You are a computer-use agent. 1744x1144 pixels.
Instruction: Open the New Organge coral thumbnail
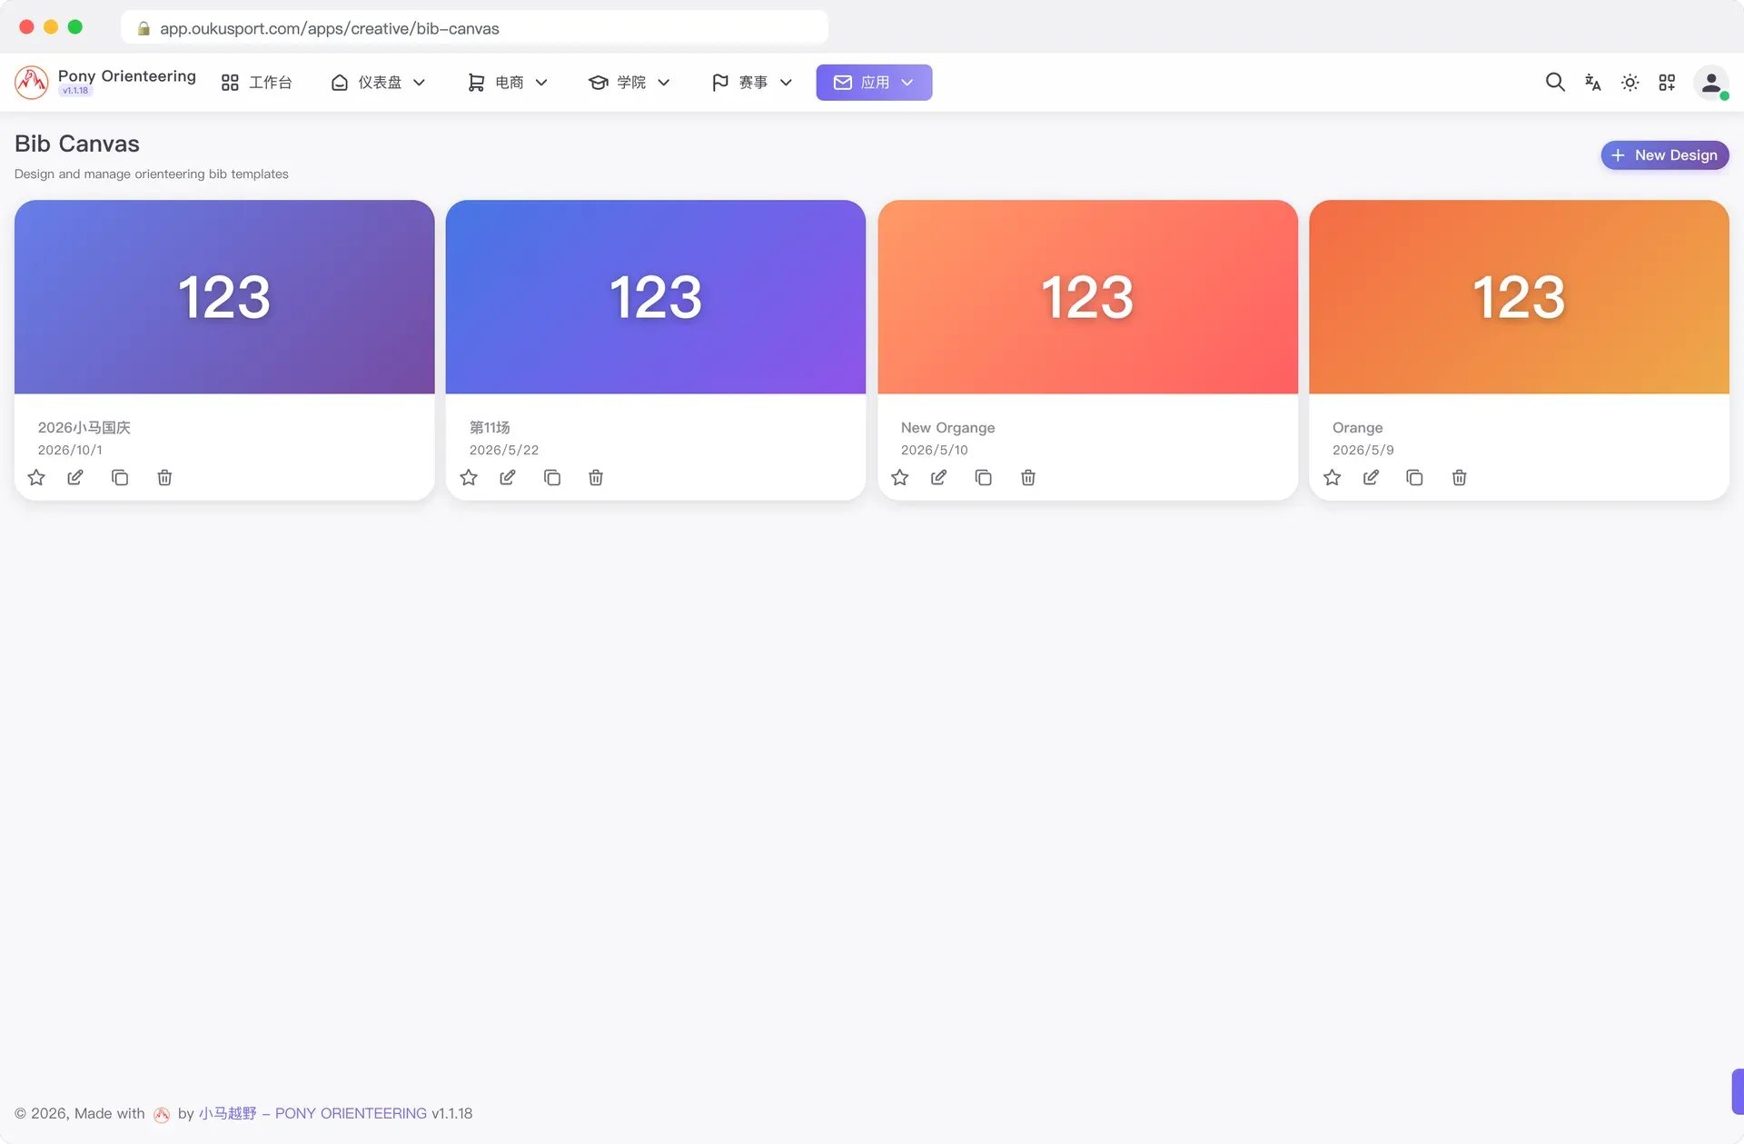[1087, 297]
